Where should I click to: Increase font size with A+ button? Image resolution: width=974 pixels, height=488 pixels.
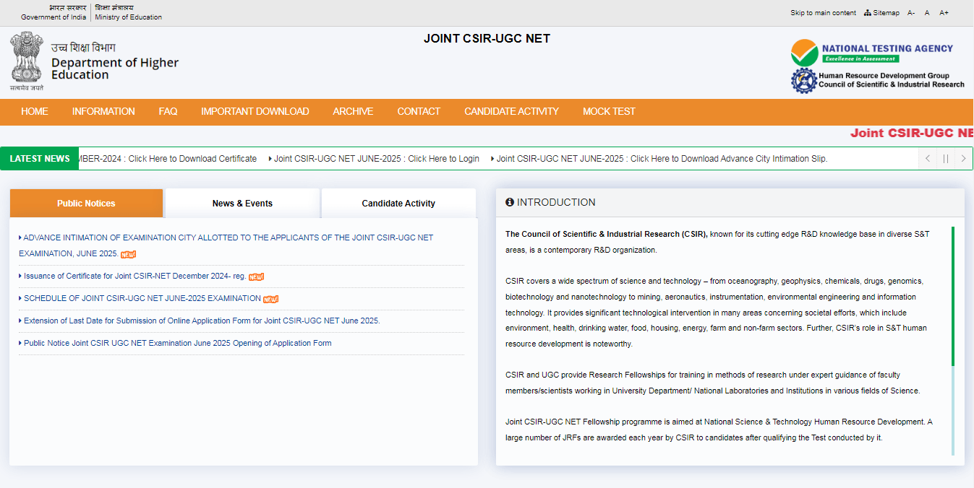[x=944, y=13]
